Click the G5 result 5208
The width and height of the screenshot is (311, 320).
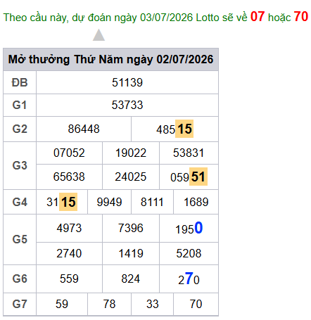(189, 253)
